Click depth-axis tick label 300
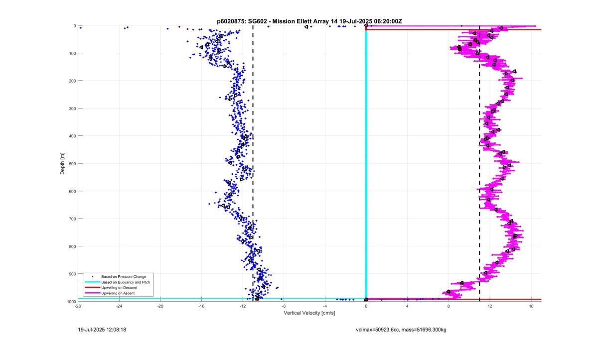The image size is (598, 339). click(72, 109)
